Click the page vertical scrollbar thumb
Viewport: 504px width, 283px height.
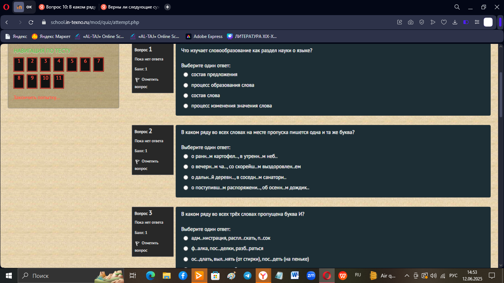tap(501, 95)
